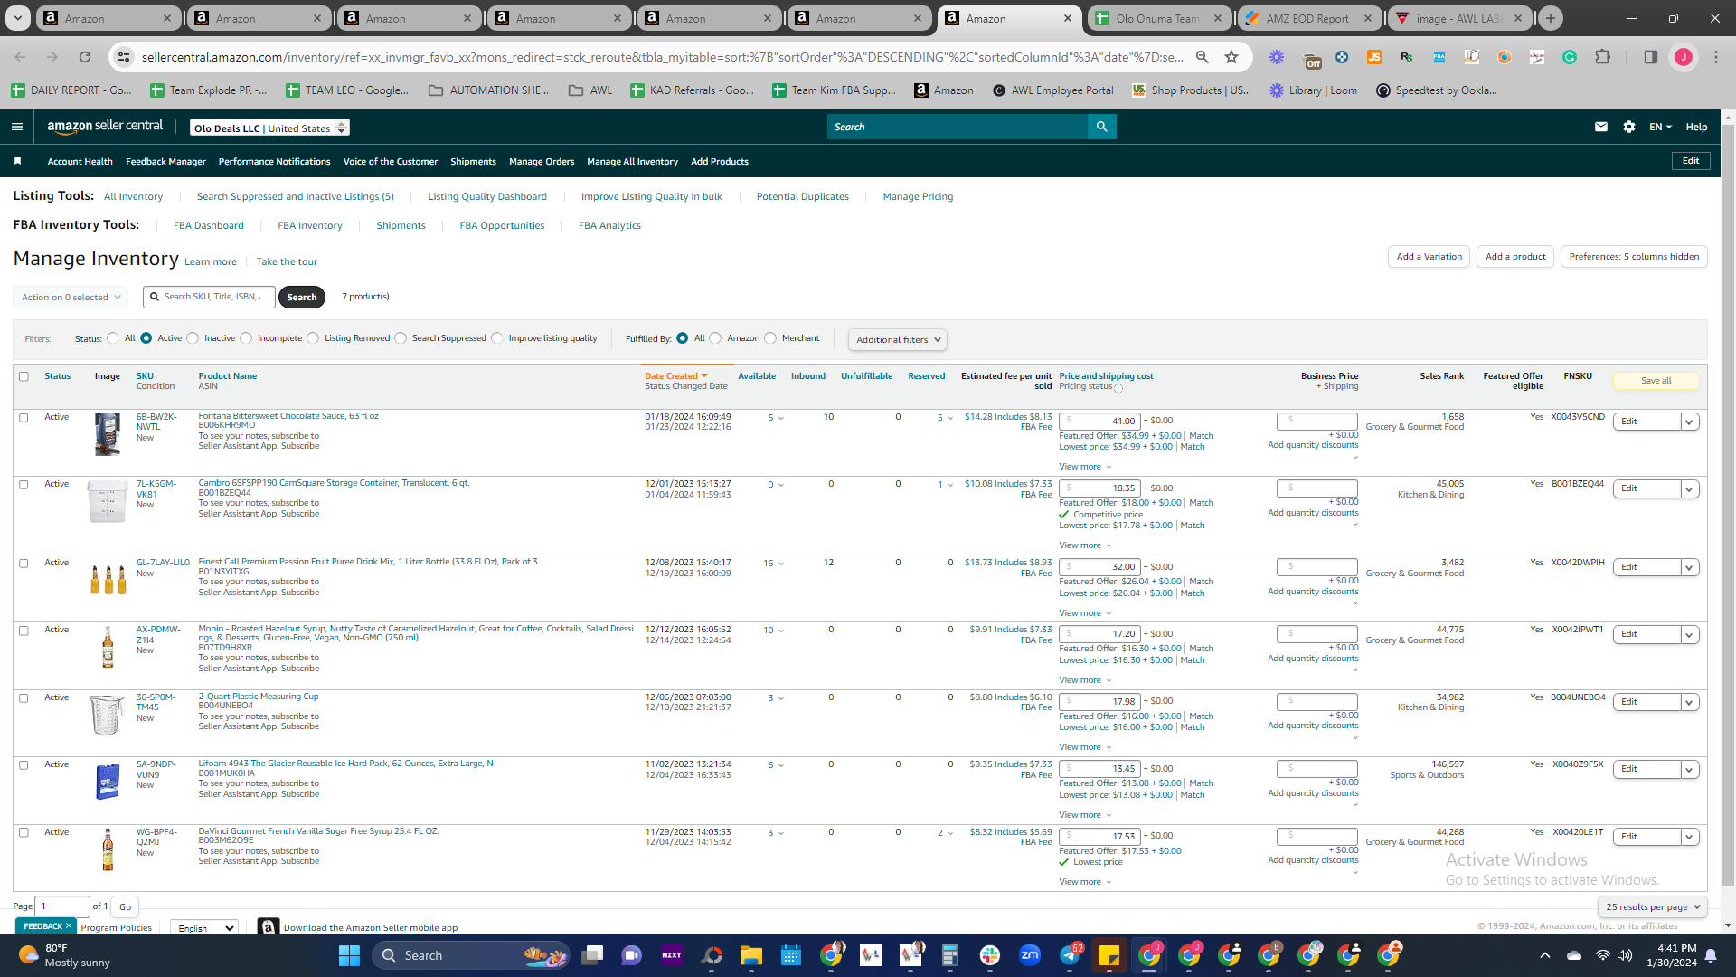Open Windows Start menu
The height and width of the screenshot is (977, 1736).
tap(349, 955)
